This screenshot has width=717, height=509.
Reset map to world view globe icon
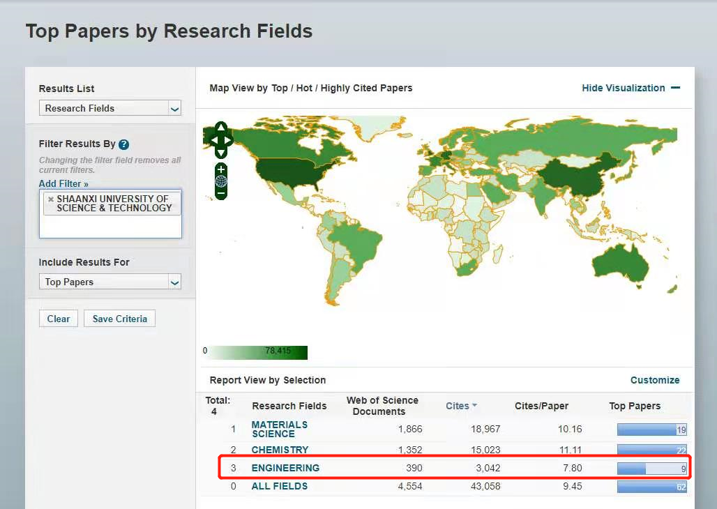221,181
